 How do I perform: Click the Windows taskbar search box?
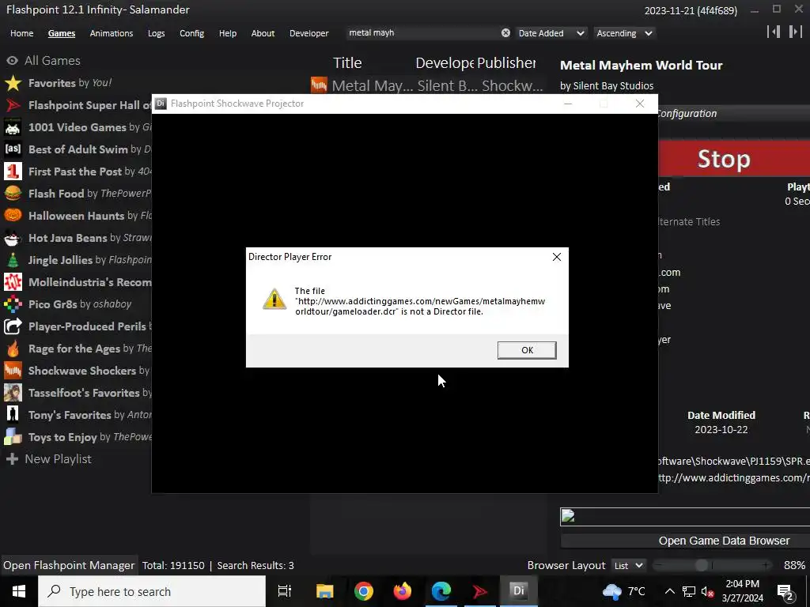[152, 591]
